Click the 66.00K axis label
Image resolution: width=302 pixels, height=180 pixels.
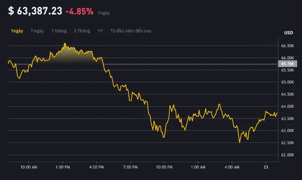[x=287, y=58]
